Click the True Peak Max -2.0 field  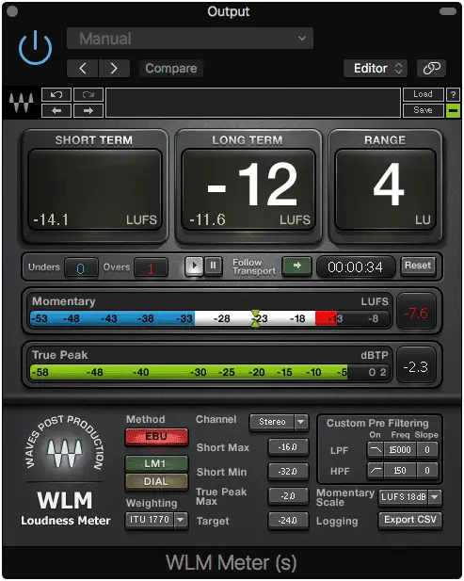288,495
